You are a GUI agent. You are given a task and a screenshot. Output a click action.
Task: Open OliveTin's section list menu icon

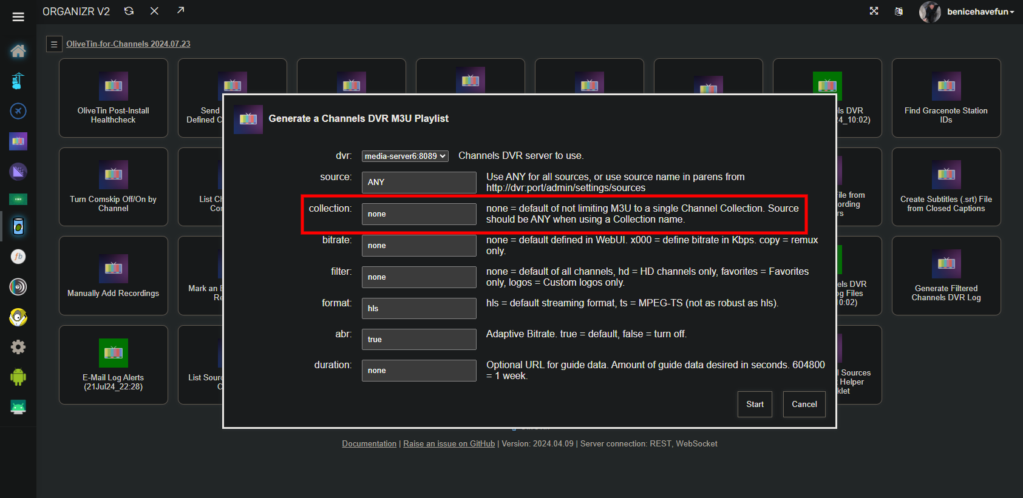pyautogui.click(x=54, y=44)
